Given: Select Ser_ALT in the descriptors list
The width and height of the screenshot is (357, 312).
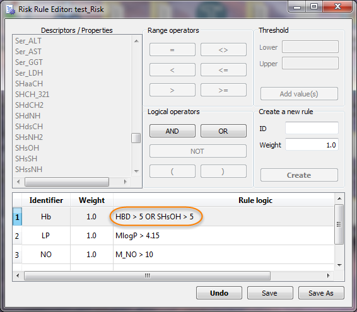Looking at the screenshot, I should (x=28, y=41).
